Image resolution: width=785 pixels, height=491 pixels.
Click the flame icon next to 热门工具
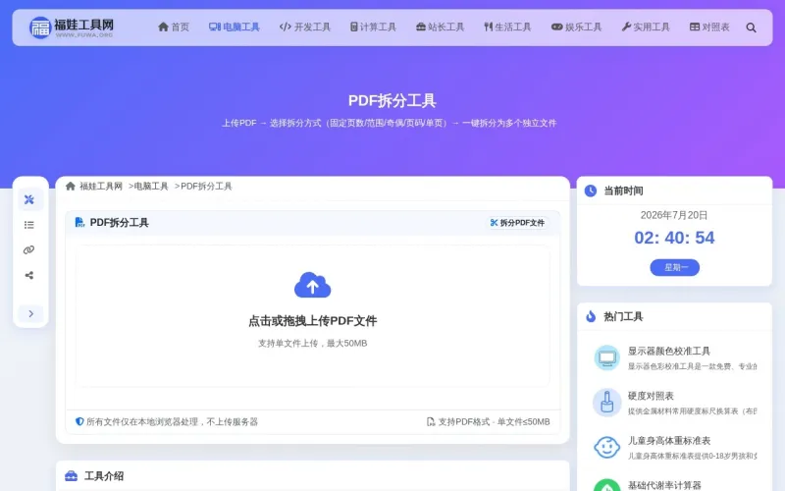(x=591, y=316)
